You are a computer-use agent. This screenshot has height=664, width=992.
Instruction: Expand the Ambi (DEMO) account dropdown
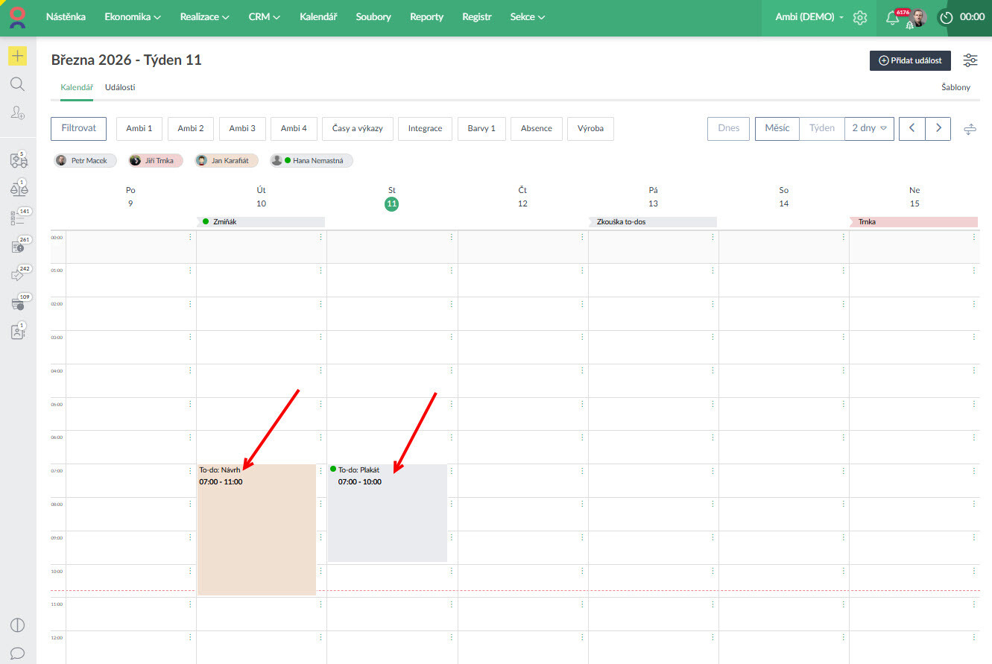click(809, 16)
